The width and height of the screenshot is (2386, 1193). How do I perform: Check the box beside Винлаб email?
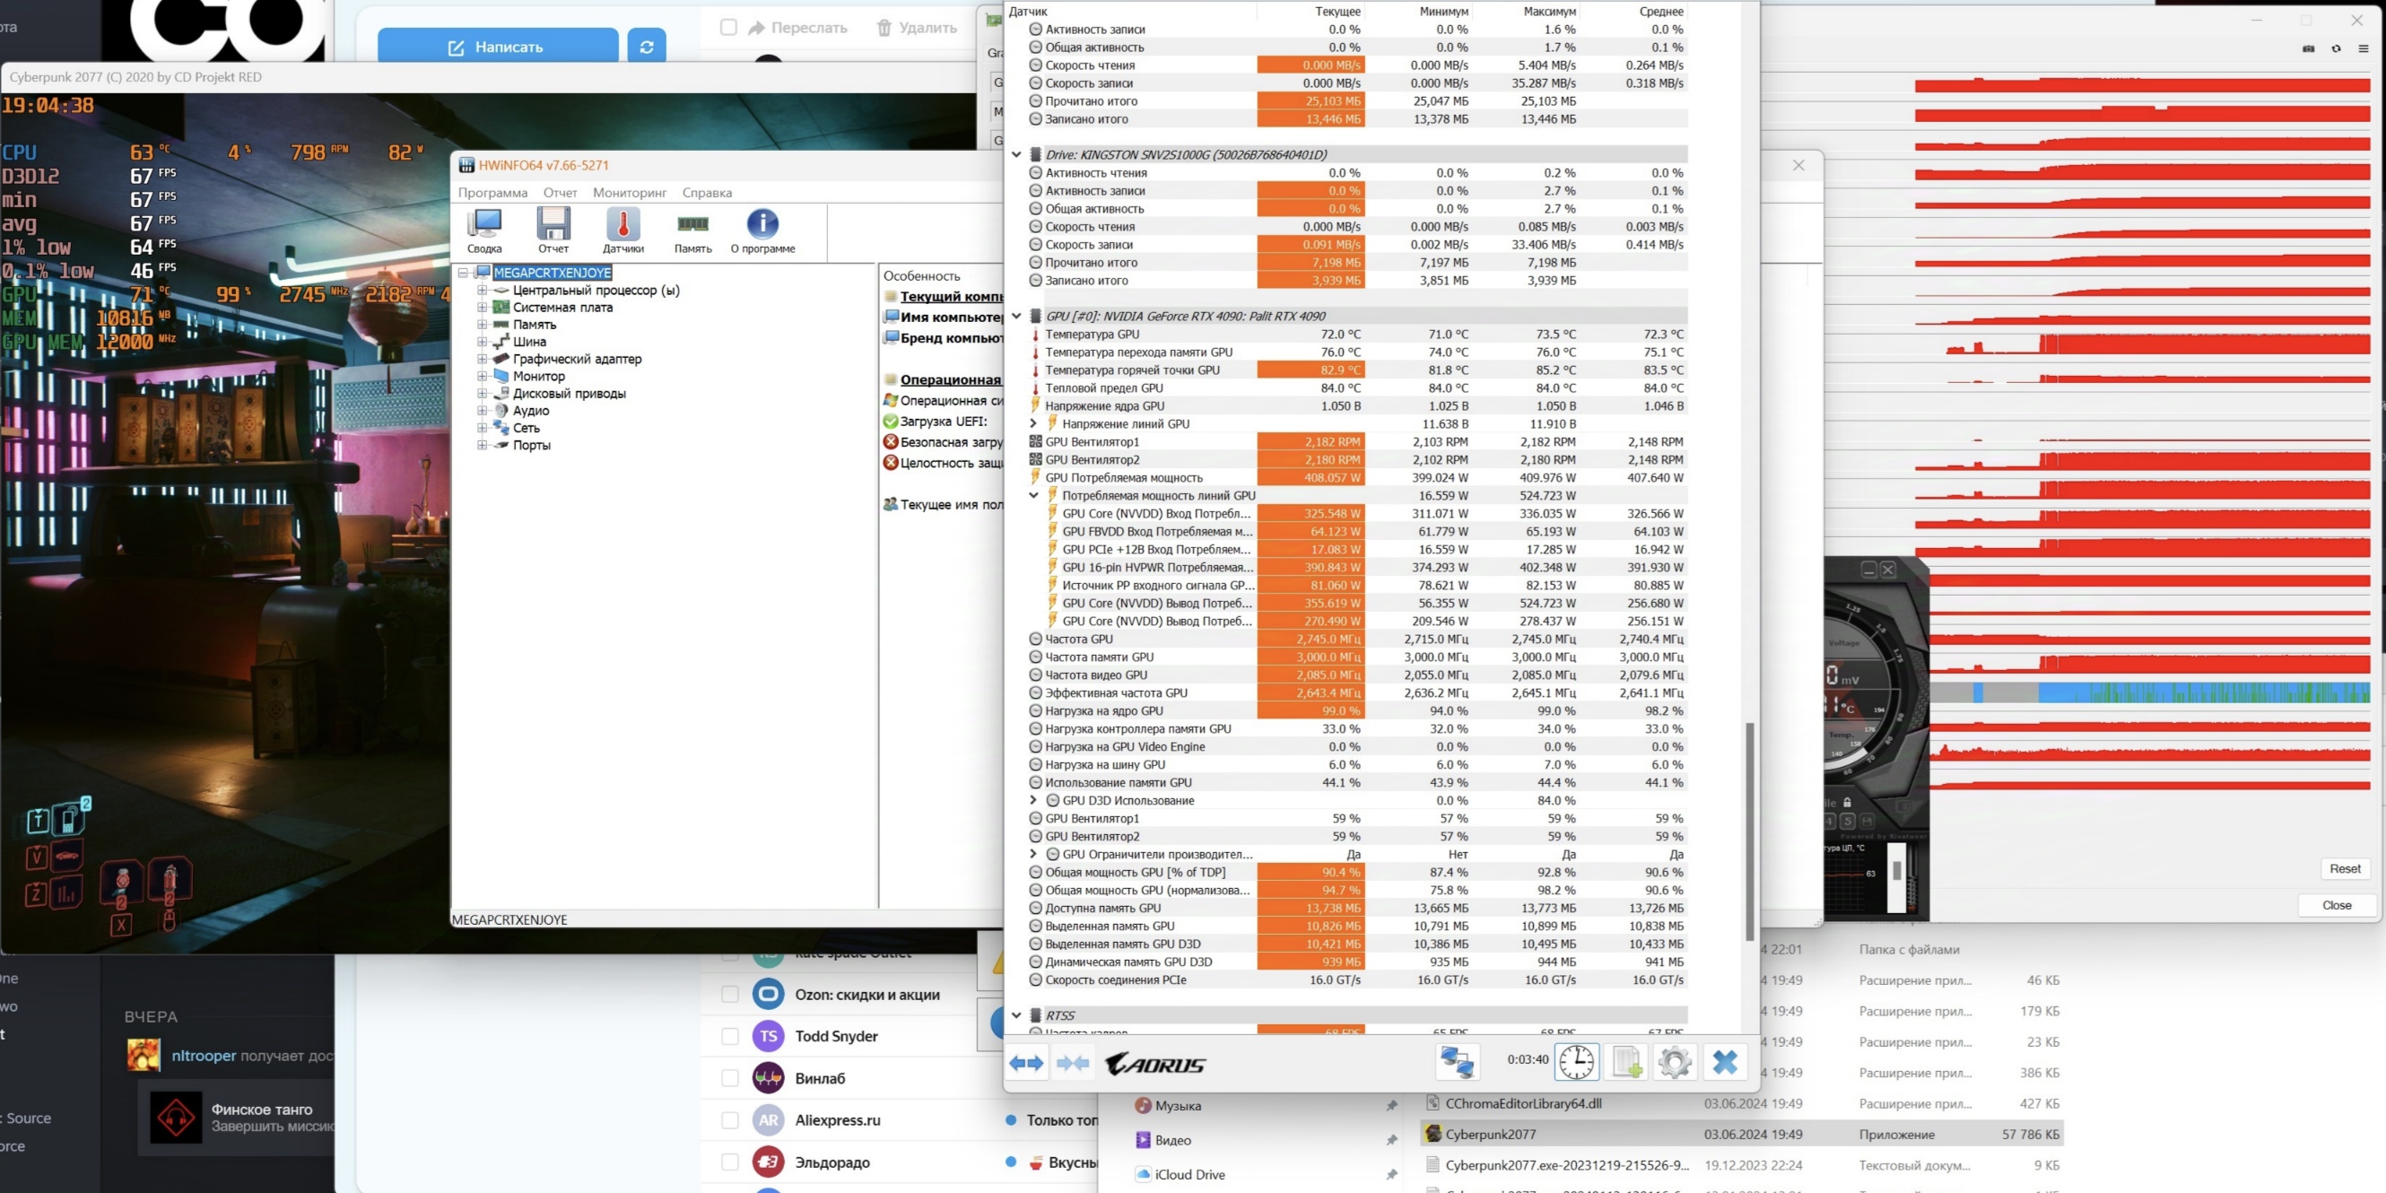(730, 1078)
